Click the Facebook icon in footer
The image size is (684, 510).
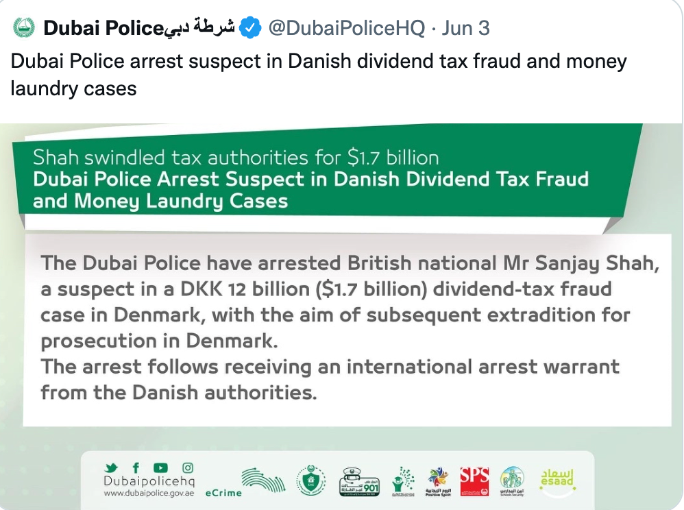pyautogui.click(x=136, y=467)
